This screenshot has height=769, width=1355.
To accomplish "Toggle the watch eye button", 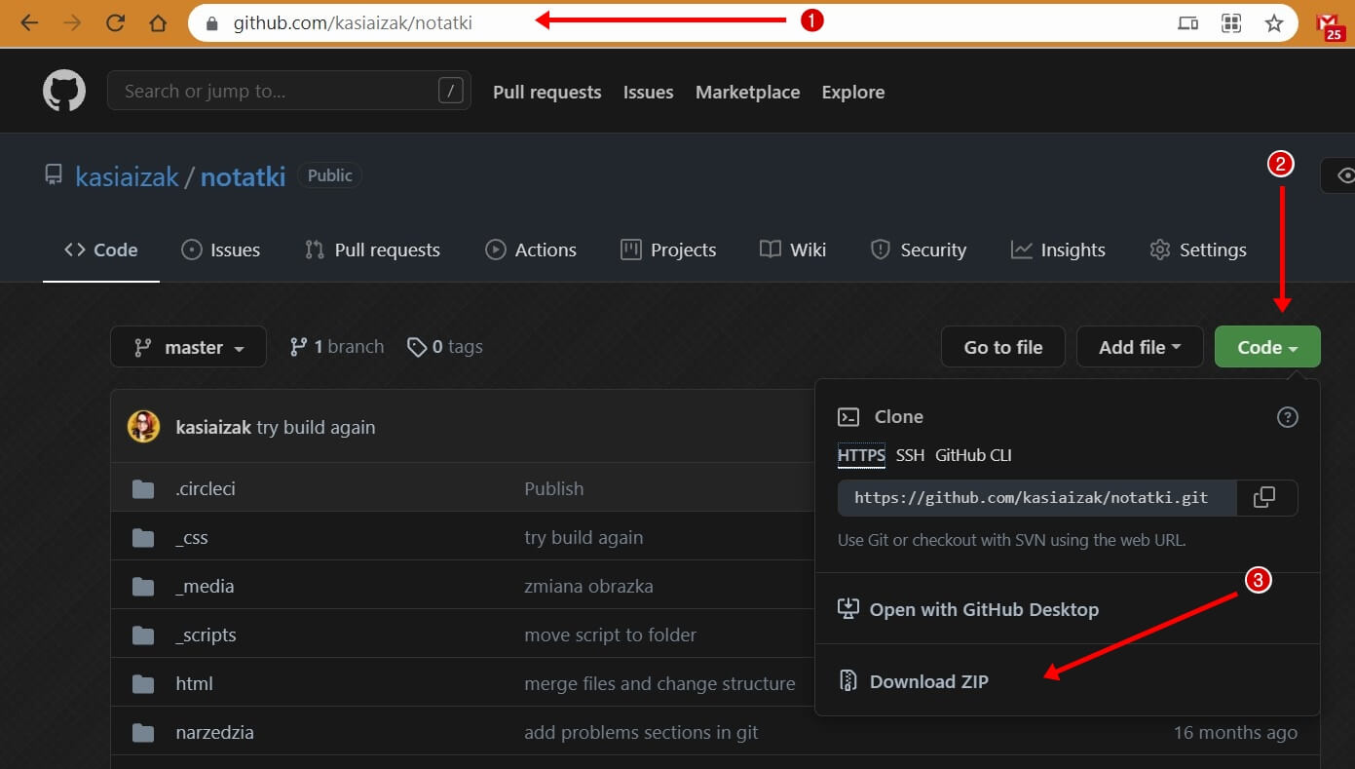I will point(1344,175).
